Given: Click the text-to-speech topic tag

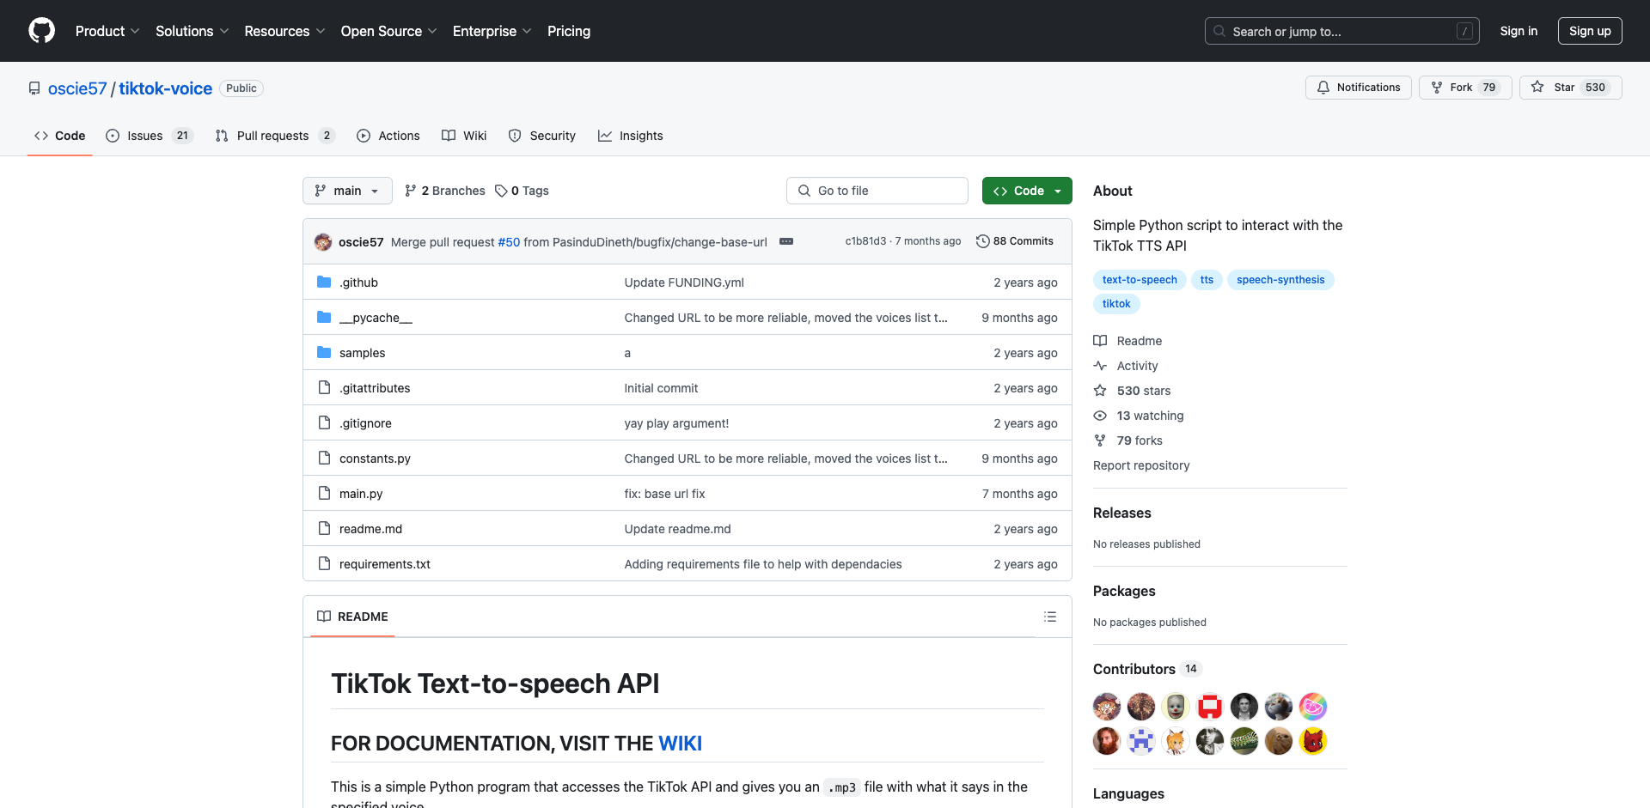Looking at the screenshot, I should pos(1140,280).
